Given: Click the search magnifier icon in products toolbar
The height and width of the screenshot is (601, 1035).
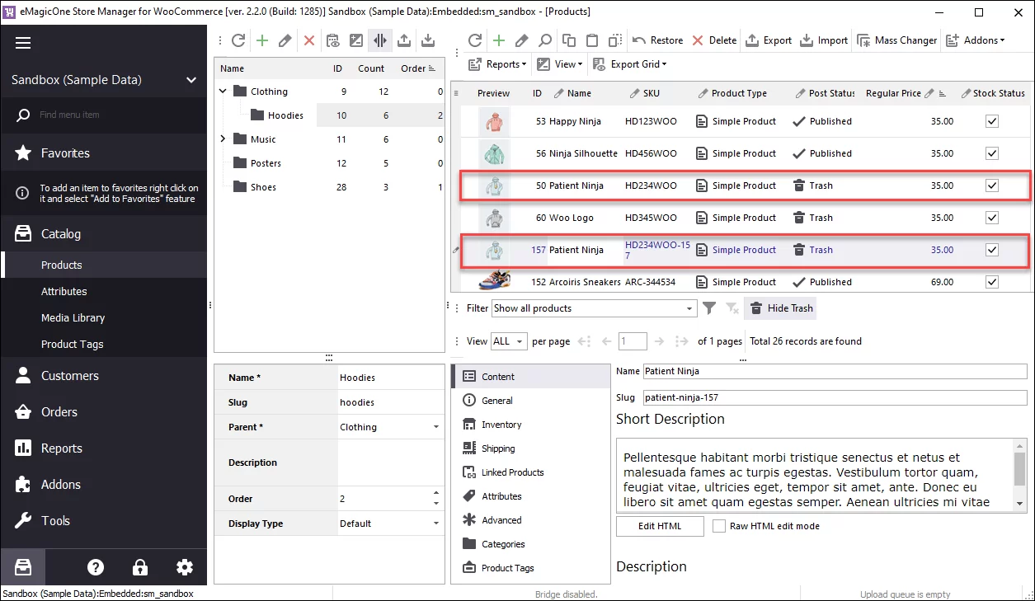Looking at the screenshot, I should (x=545, y=40).
